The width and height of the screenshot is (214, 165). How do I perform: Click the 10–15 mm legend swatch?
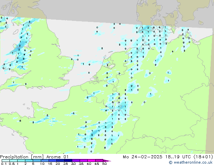45,161
